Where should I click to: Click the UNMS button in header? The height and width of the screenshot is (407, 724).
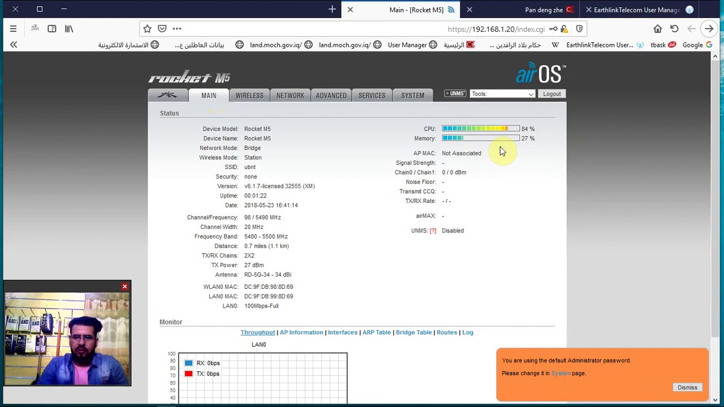pos(455,94)
